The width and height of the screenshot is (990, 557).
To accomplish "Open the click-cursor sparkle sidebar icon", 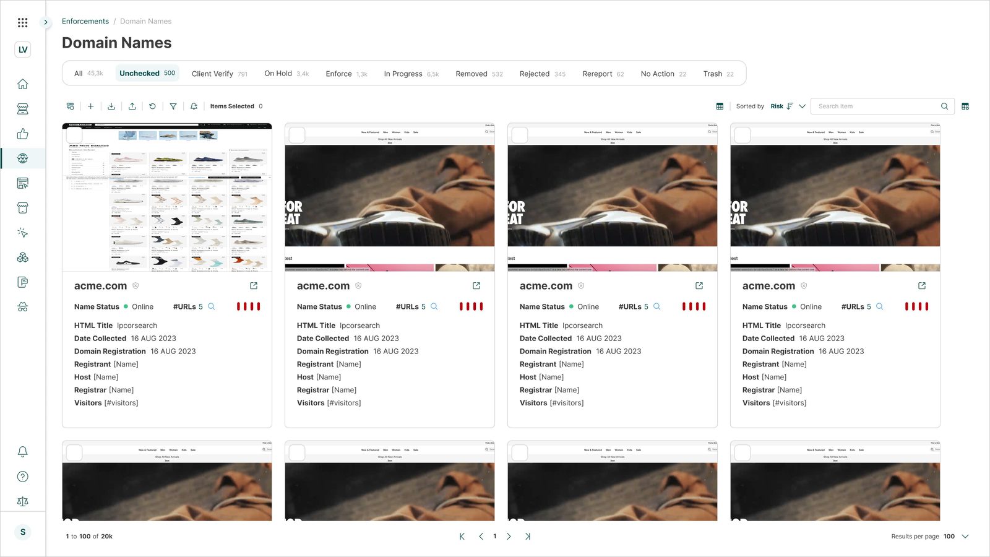I will [23, 233].
